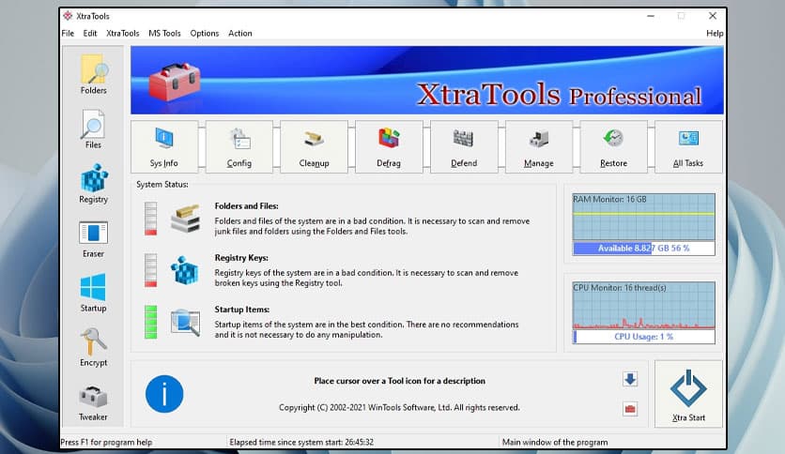Click the XtraTools title bar app icon

(68, 16)
